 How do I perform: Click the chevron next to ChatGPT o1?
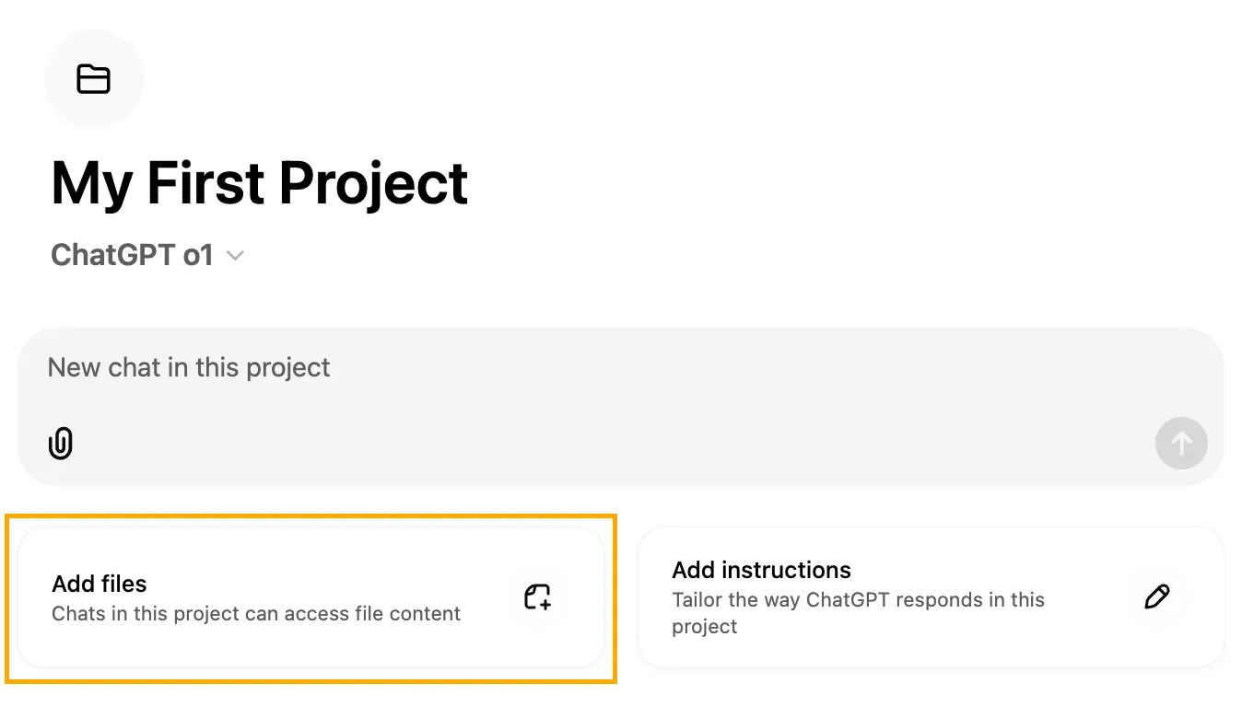[234, 256]
